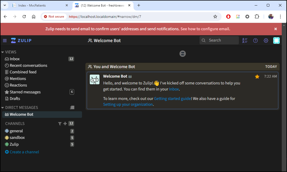Click the dark gear extension icon

(x=247, y=17)
